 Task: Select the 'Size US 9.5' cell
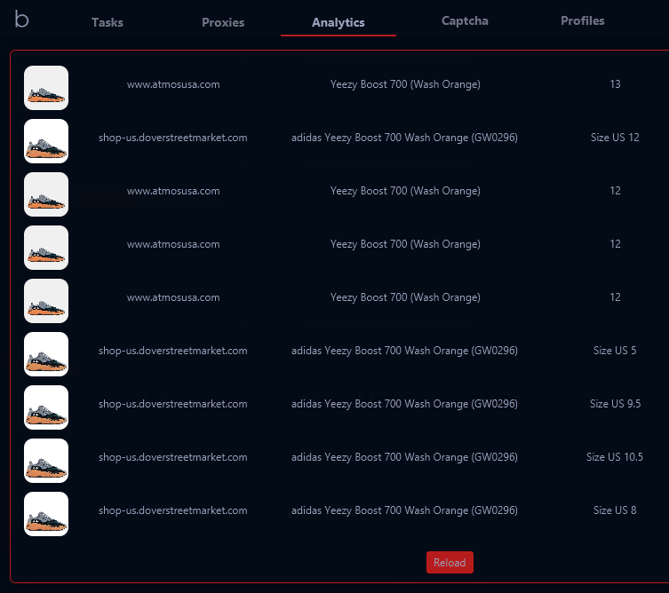(615, 404)
